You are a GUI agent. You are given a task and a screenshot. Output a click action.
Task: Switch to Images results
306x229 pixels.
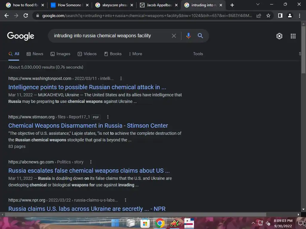pos(60,54)
